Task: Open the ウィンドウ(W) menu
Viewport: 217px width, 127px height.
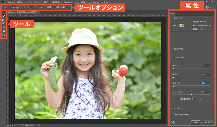Action: tap(94, 2)
